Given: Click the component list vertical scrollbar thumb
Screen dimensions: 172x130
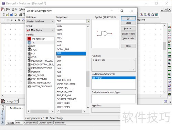Looking at the screenshot, I should click(88, 79).
